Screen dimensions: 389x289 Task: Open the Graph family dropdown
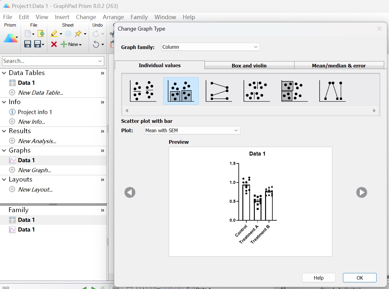click(x=210, y=47)
